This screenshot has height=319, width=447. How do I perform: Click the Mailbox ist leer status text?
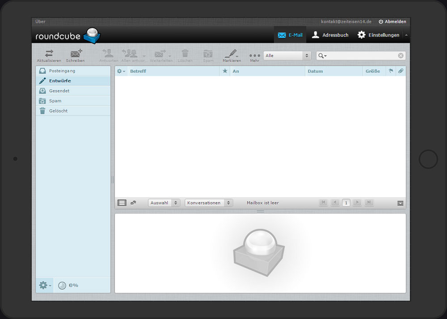pos(262,203)
